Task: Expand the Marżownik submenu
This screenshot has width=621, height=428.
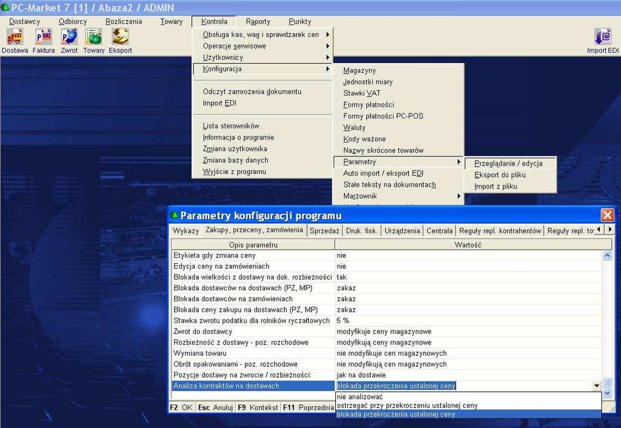Action: (398, 196)
